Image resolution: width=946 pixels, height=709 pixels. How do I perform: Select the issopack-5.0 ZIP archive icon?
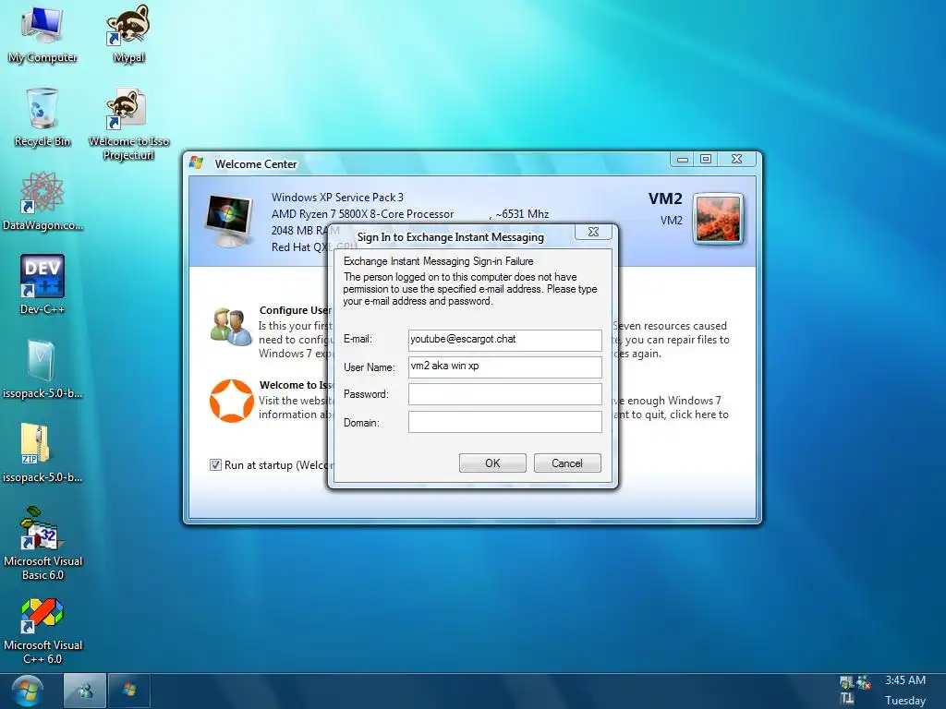[x=42, y=452]
